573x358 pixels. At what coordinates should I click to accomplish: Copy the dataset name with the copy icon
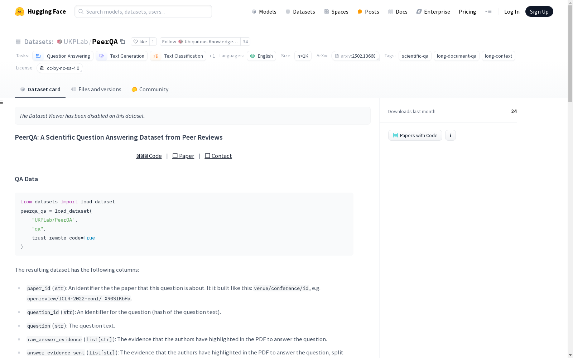point(122,42)
